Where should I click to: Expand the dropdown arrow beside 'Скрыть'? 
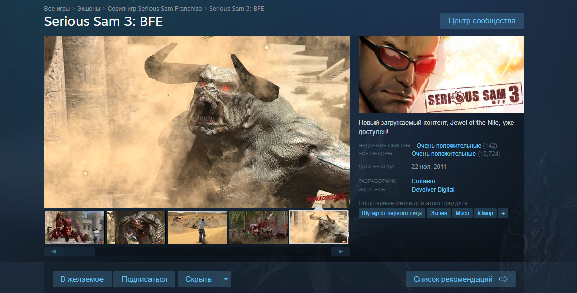pos(226,279)
